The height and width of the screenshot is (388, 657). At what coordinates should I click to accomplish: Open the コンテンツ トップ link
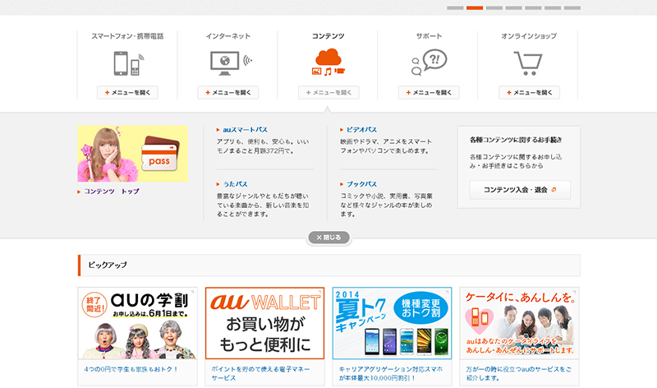coord(111,192)
